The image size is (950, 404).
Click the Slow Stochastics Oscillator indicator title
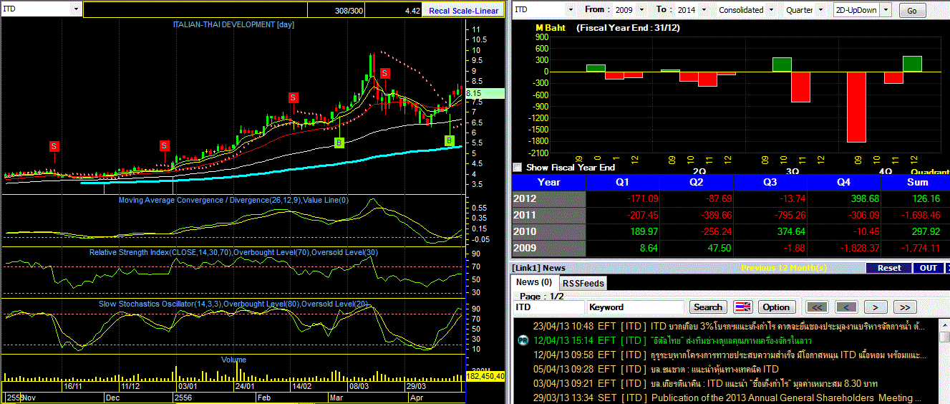[233, 304]
